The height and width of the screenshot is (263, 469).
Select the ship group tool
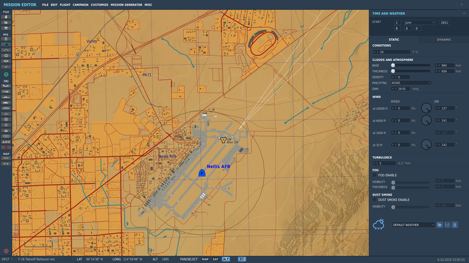[x=6, y=97]
